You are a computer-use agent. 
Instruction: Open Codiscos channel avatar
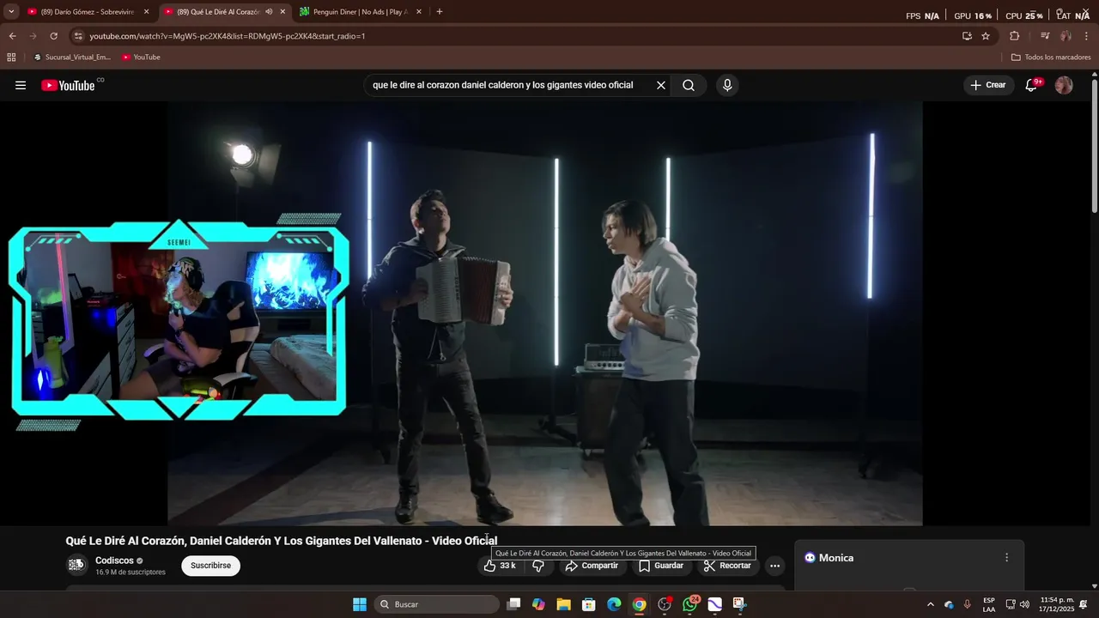tap(76, 565)
